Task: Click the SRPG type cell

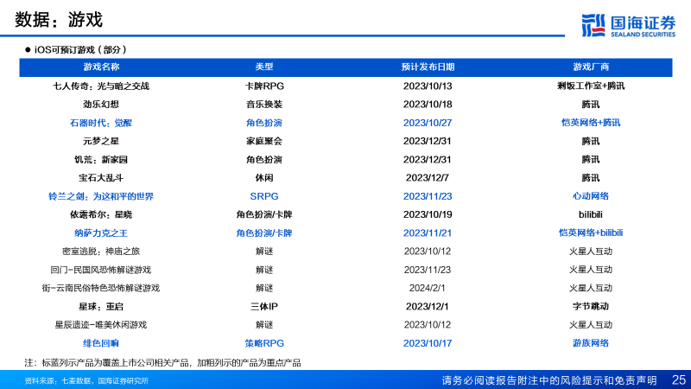Action: pos(264,196)
